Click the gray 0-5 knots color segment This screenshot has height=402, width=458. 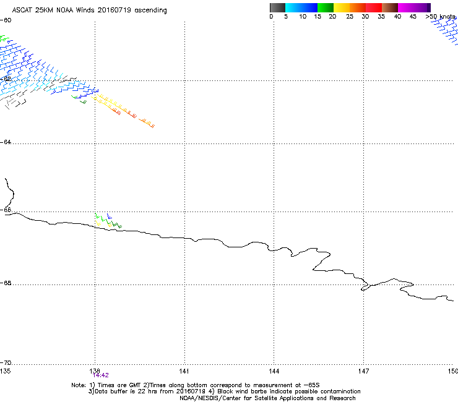(277, 7)
